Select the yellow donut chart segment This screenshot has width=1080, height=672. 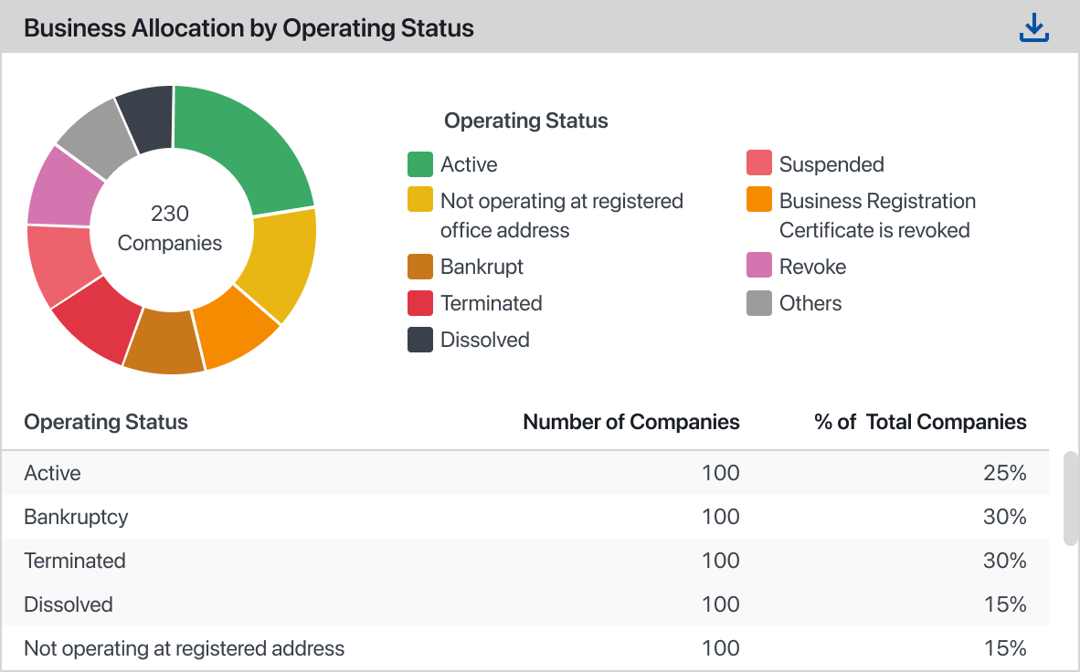[x=281, y=260]
